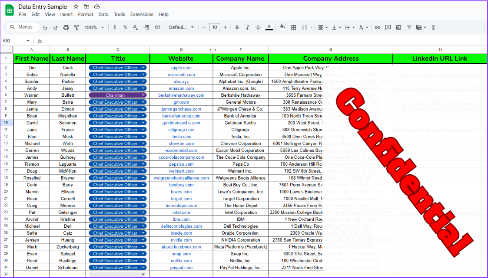Insert a link with the link icon
The width and height of the screenshot is (488, 278).
[x=378, y=27]
